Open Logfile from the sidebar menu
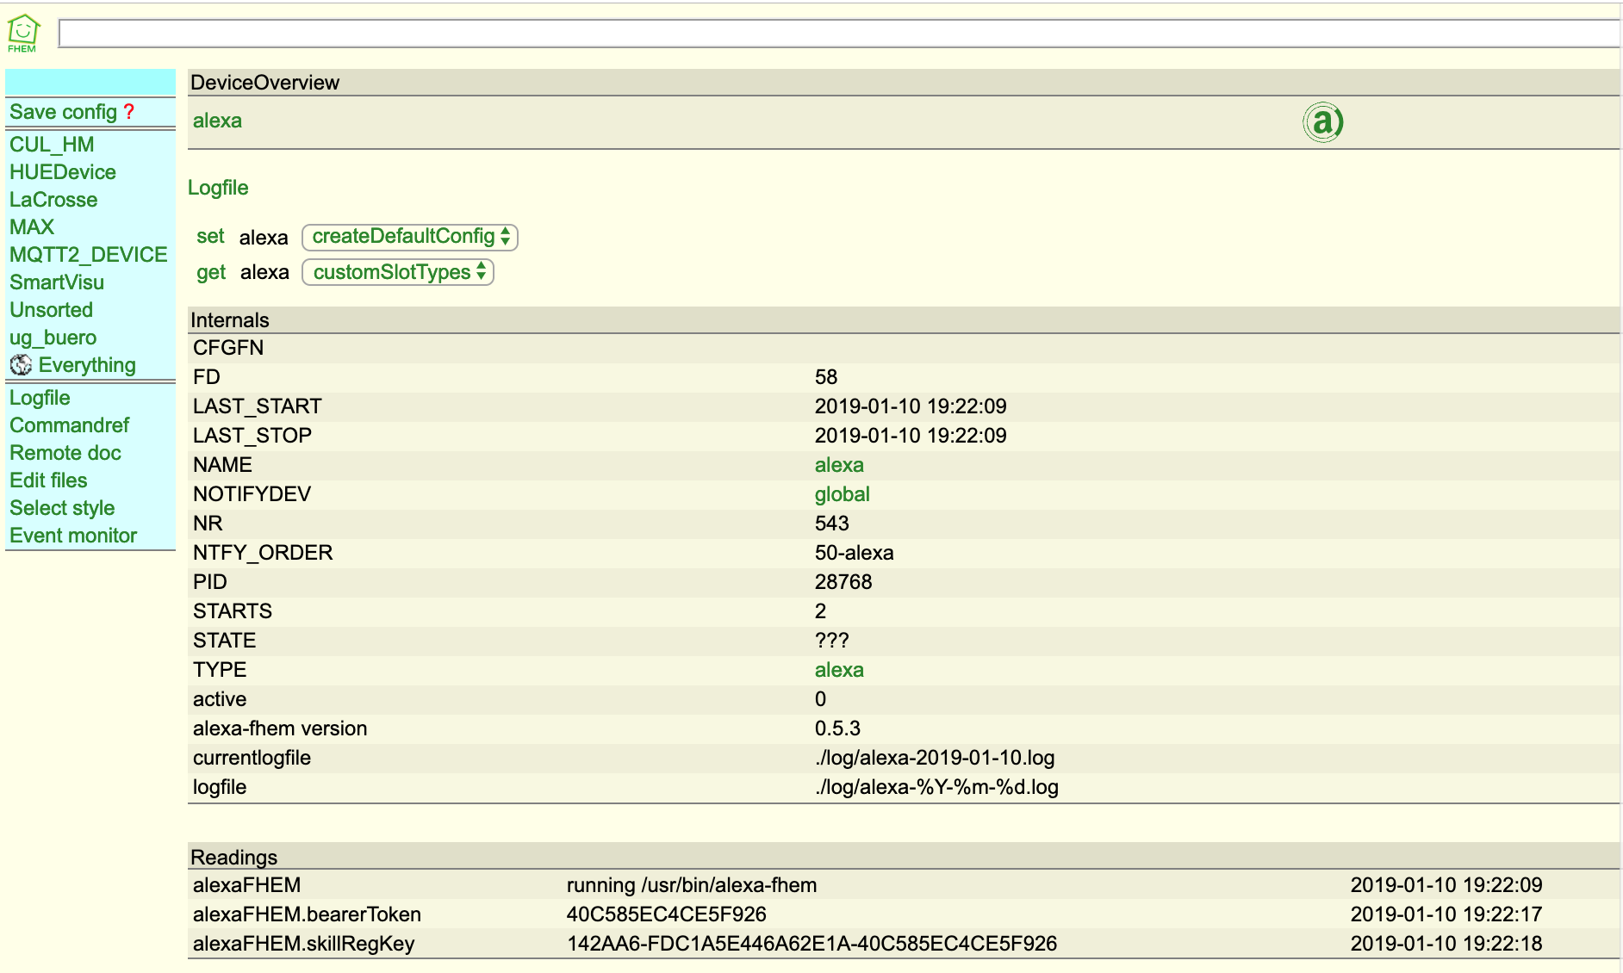 (40, 398)
